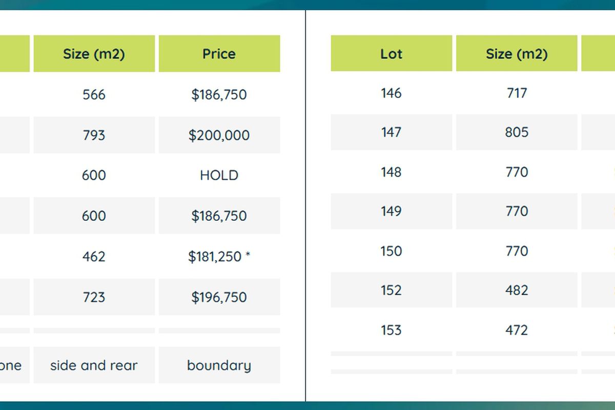Click lot number 147
615x410 pixels.
[392, 132]
